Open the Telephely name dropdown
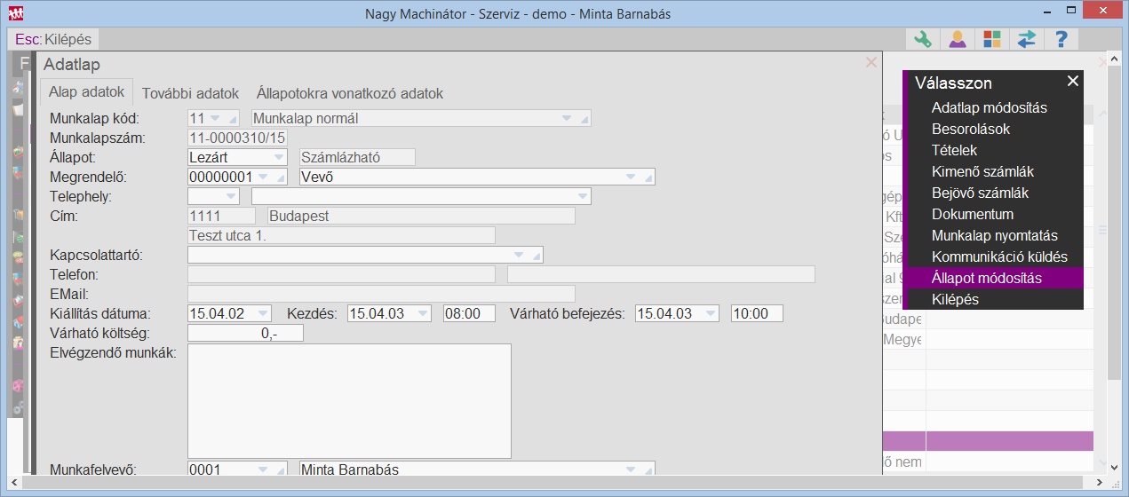The height and width of the screenshot is (497, 1129). [582, 196]
